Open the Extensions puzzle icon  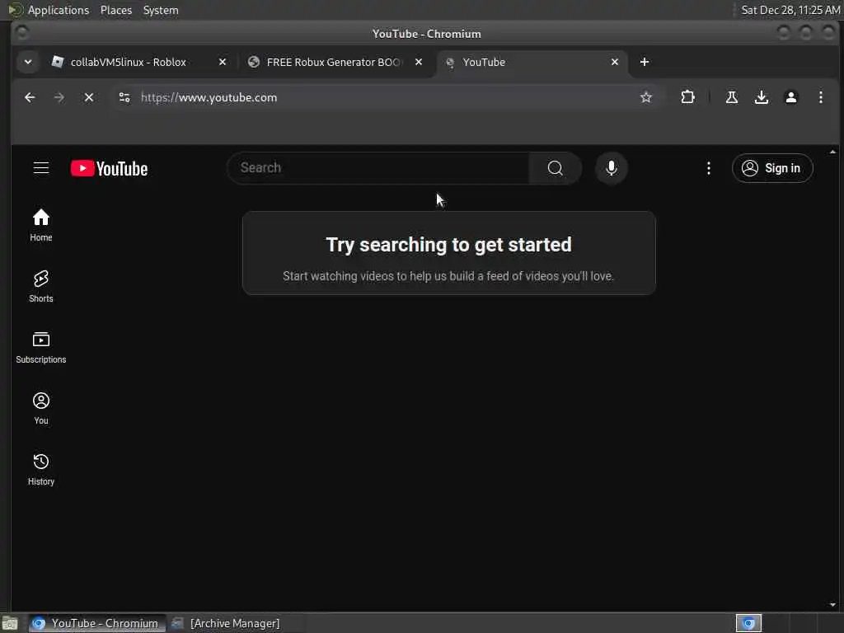pos(687,97)
